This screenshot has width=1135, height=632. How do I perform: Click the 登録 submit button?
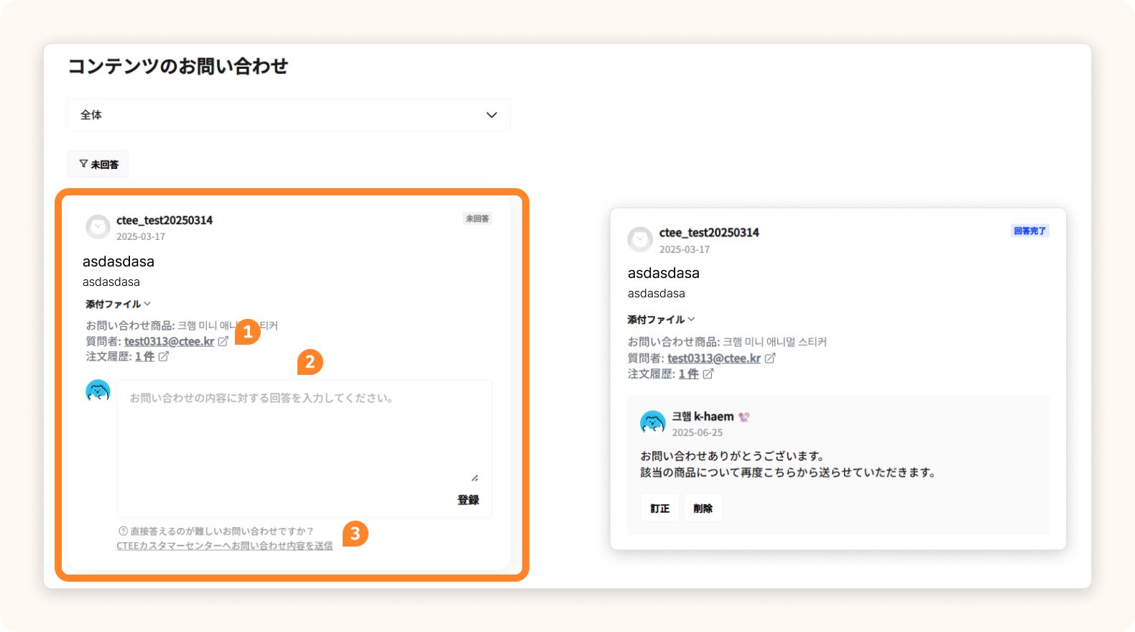[x=468, y=500]
